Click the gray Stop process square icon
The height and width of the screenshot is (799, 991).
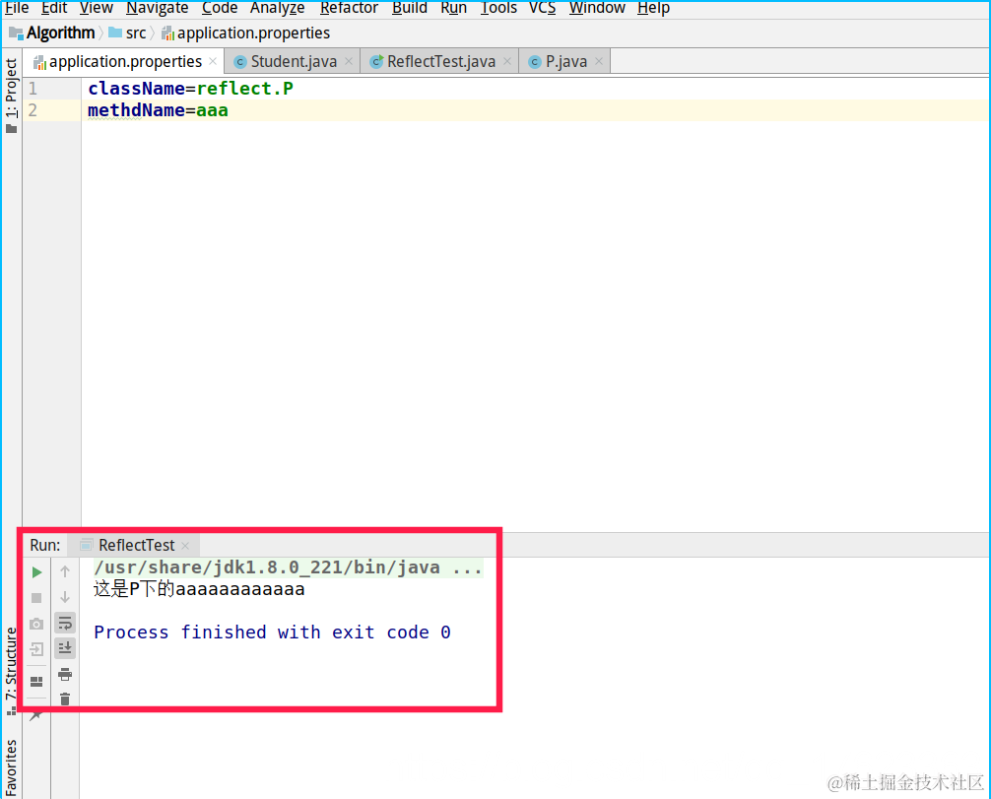click(36, 598)
